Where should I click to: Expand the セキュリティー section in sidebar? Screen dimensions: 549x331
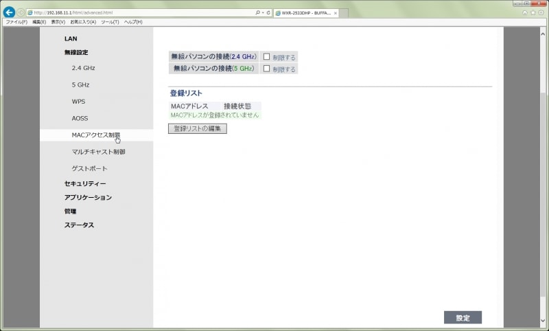[x=85, y=183]
